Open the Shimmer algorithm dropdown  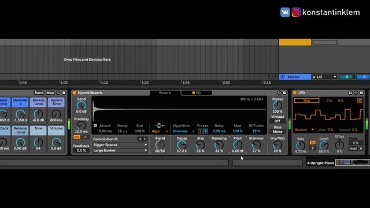point(184,131)
